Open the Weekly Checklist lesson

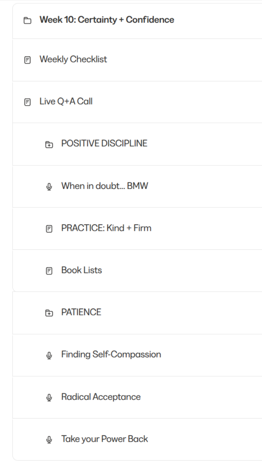73,60
